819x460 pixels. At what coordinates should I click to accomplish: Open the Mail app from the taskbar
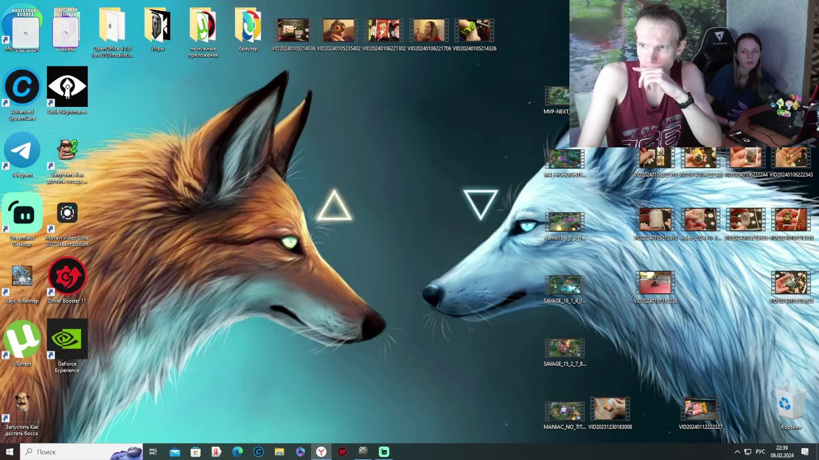pos(175,451)
